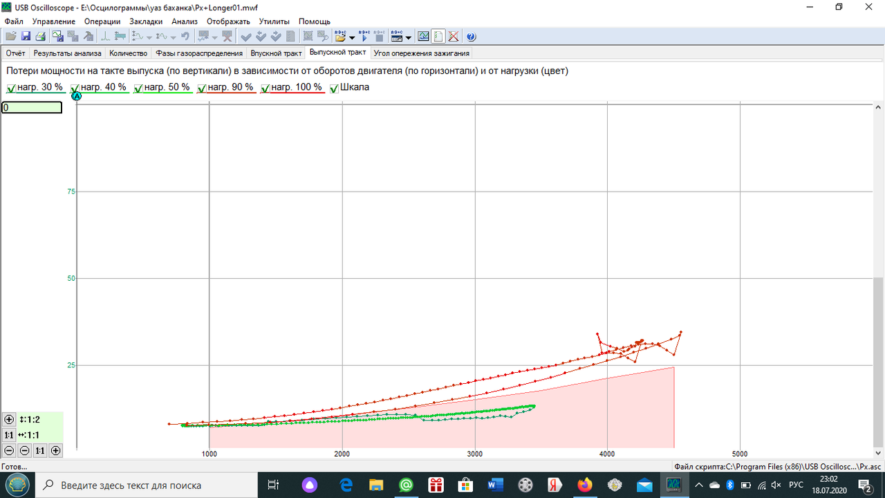Click the value field showing 0
Image resolution: width=885 pixels, height=498 pixels.
[32, 108]
